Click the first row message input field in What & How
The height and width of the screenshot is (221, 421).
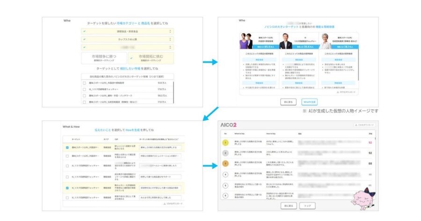(x=160, y=148)
